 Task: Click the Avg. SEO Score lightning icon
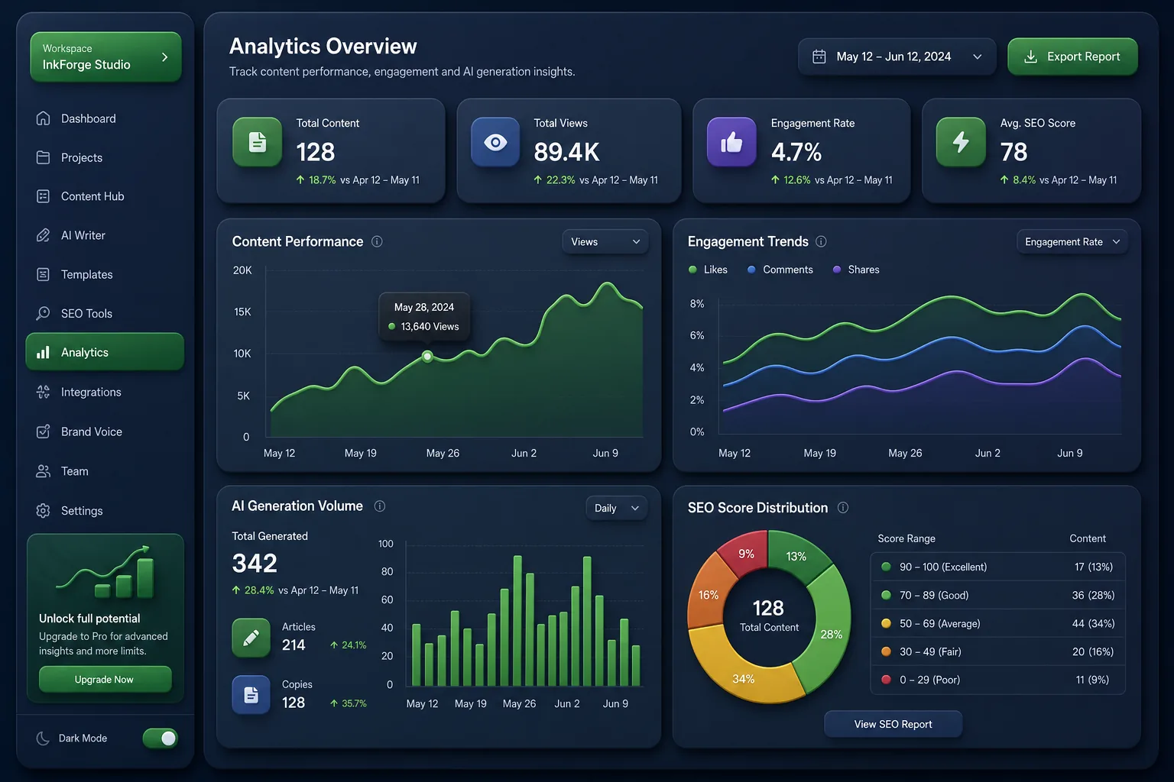click(961, 142)
